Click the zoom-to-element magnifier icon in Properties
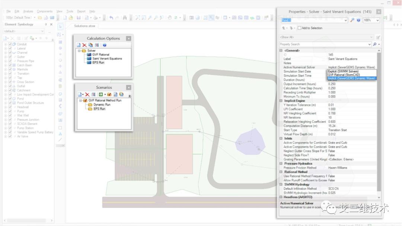The height and width of the screenshot is (226, 402). pyautogui.click(x=352, y=20)
